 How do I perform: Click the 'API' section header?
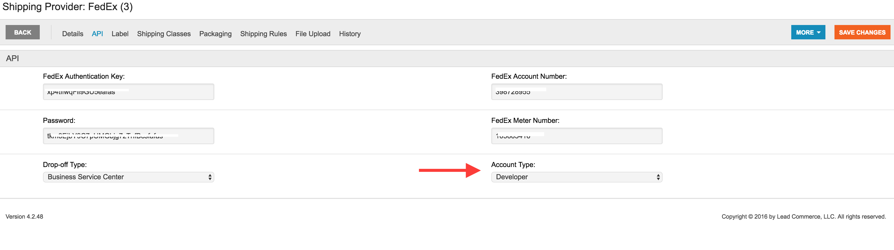(x=13, y=59)
